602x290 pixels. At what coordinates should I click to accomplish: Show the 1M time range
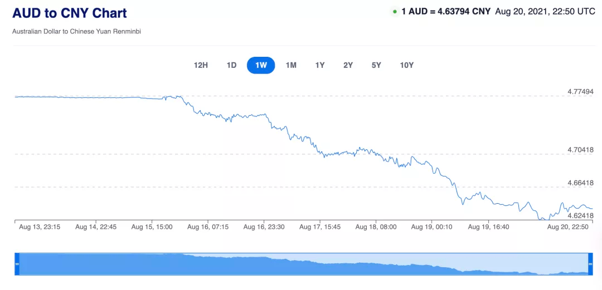[291, 65]
